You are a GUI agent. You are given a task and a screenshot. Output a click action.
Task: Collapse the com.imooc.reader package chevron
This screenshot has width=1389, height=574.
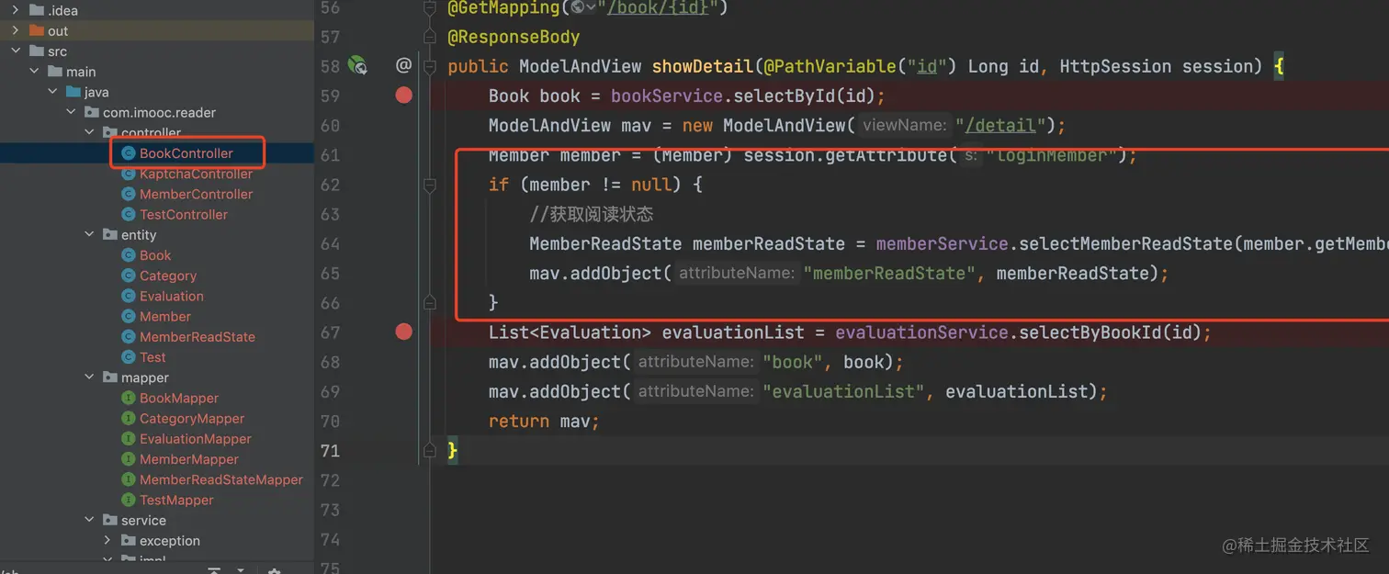[x=71, y=112]
